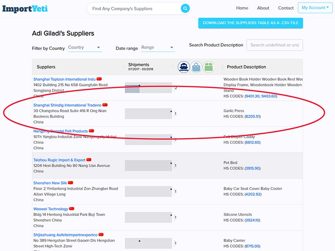The width and height of the screenshot is (335, 251).
Task: Toggle the green package box icon
Action: (209, 67)
